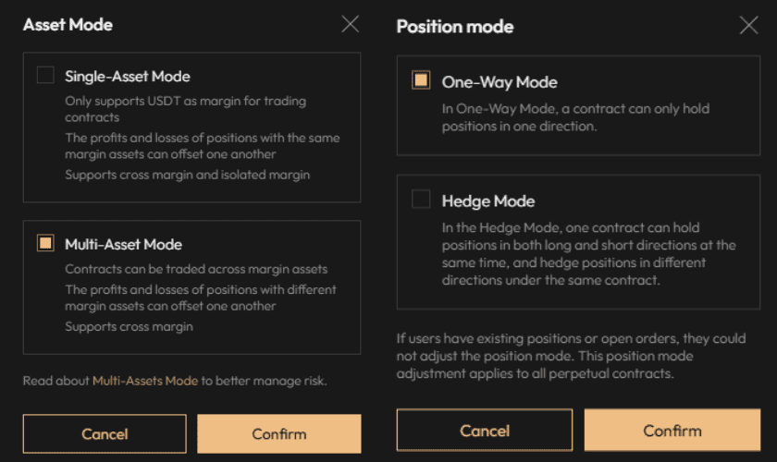Toggle the One-Way Mode checkbox
The width and height of the screenshot is (777, 462).
pos(420,80)
